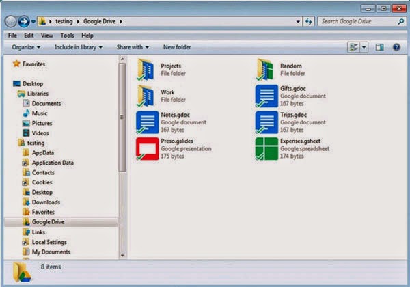The width and height of the screenshot is (410, 287).
Task: Click the navigation pane scroll up arrow
Action: 122,59
